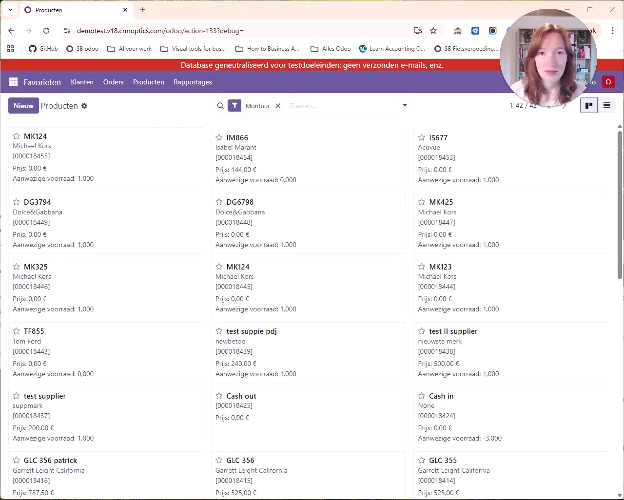Open Visual tools for bus... bookmark folder
Viewport: 624px width, 500px height.
click(x=193, y=49)
